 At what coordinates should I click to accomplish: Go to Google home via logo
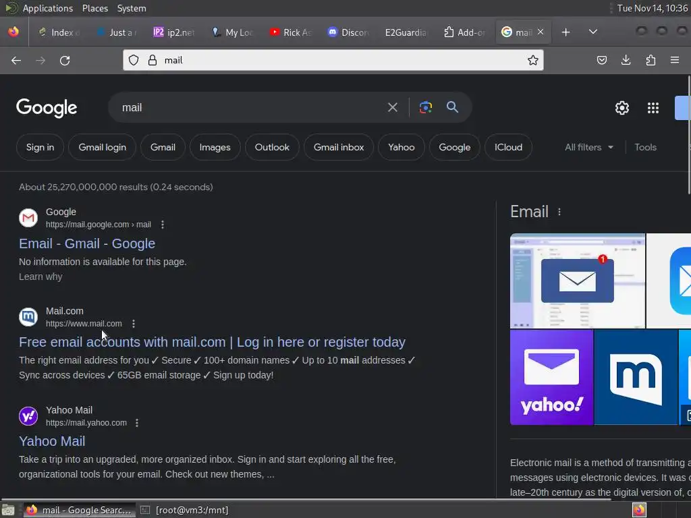tap(47, 108)
